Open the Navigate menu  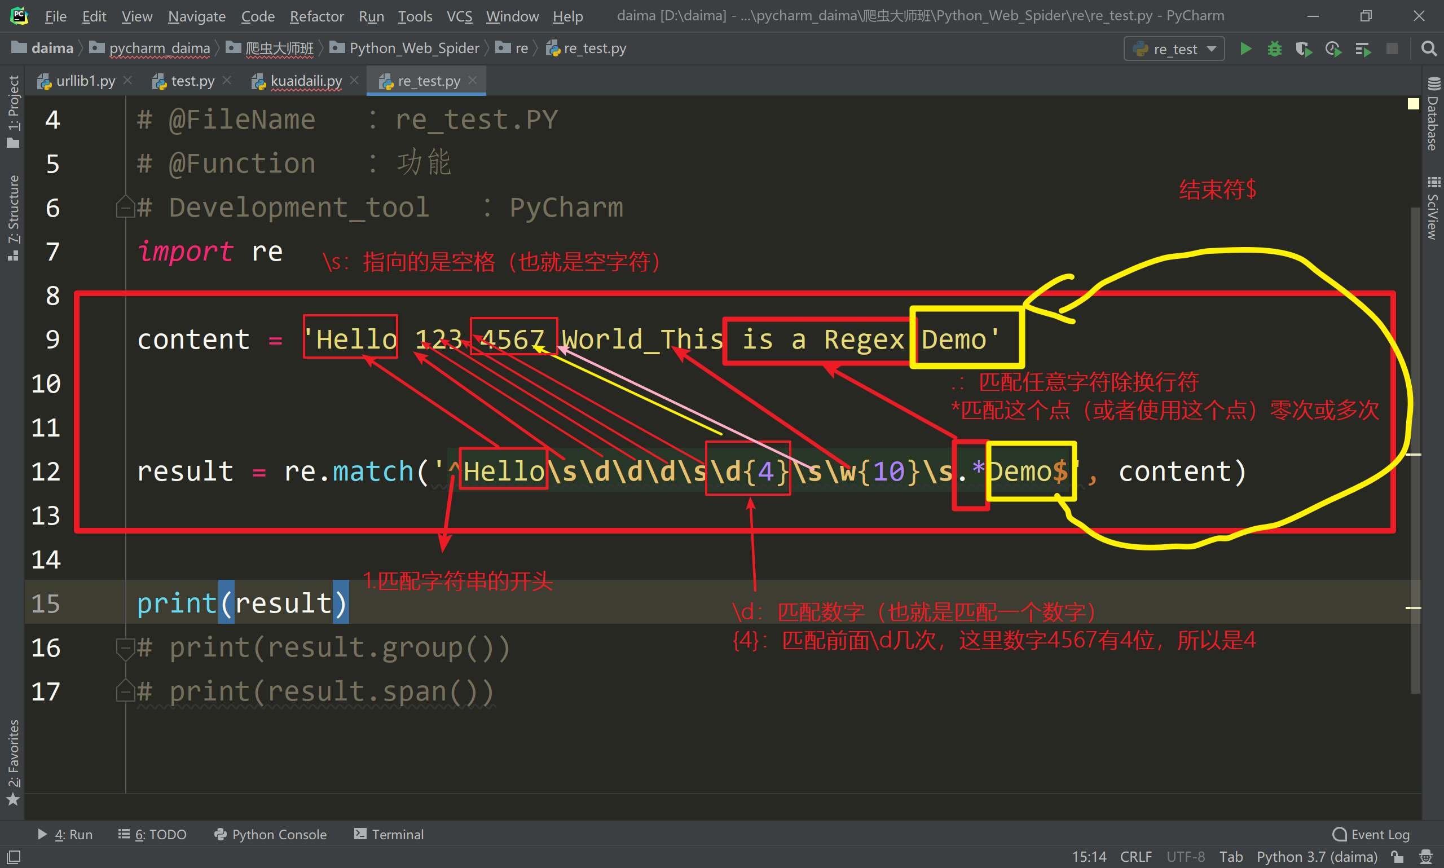[x=196, y=16]
